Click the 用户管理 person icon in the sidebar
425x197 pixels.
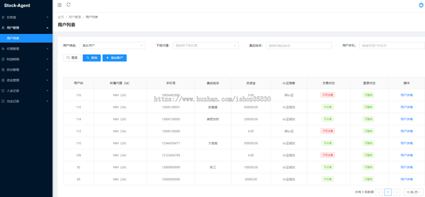click(x=3, y=28)
